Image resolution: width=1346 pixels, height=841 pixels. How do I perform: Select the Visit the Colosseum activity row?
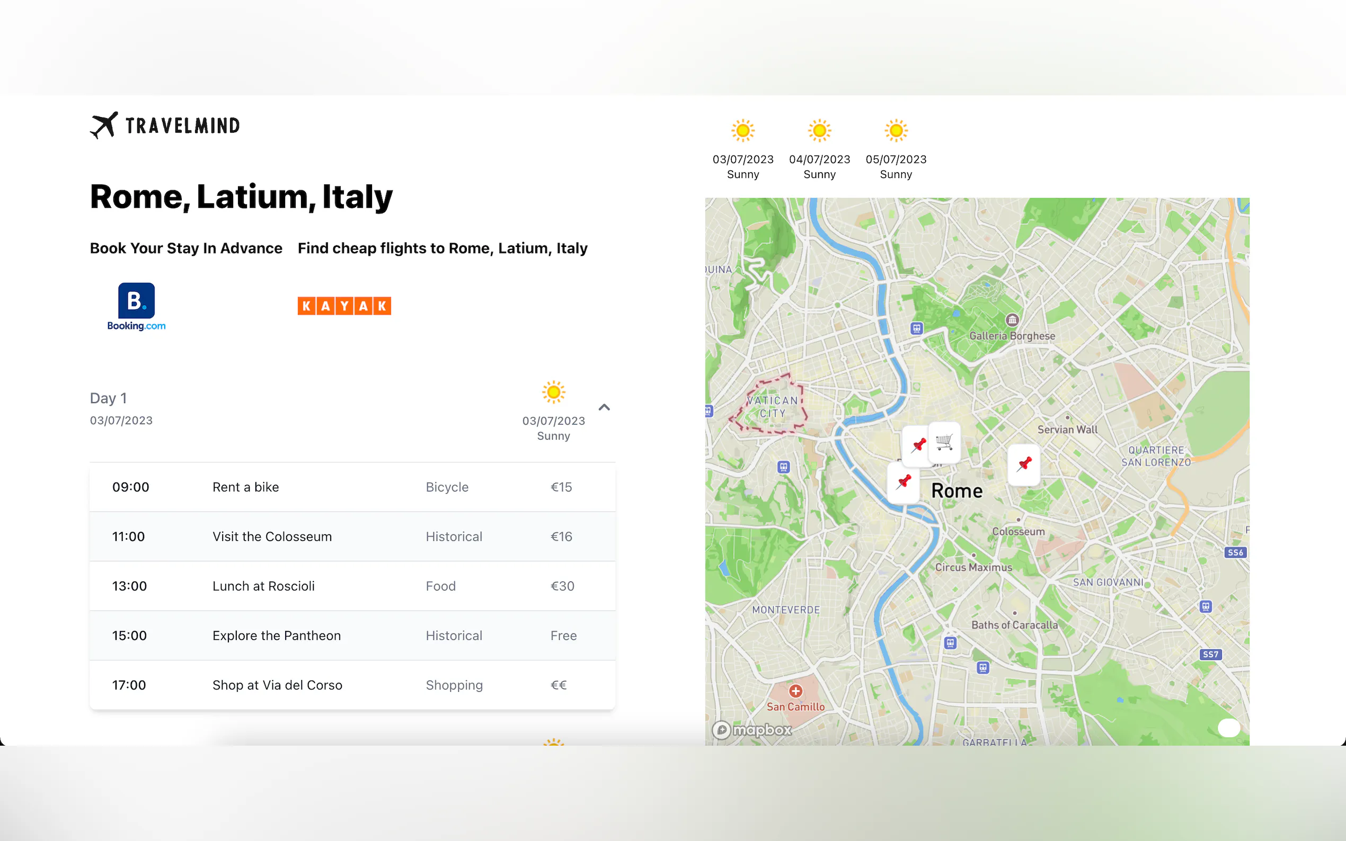tap(352, 537)
